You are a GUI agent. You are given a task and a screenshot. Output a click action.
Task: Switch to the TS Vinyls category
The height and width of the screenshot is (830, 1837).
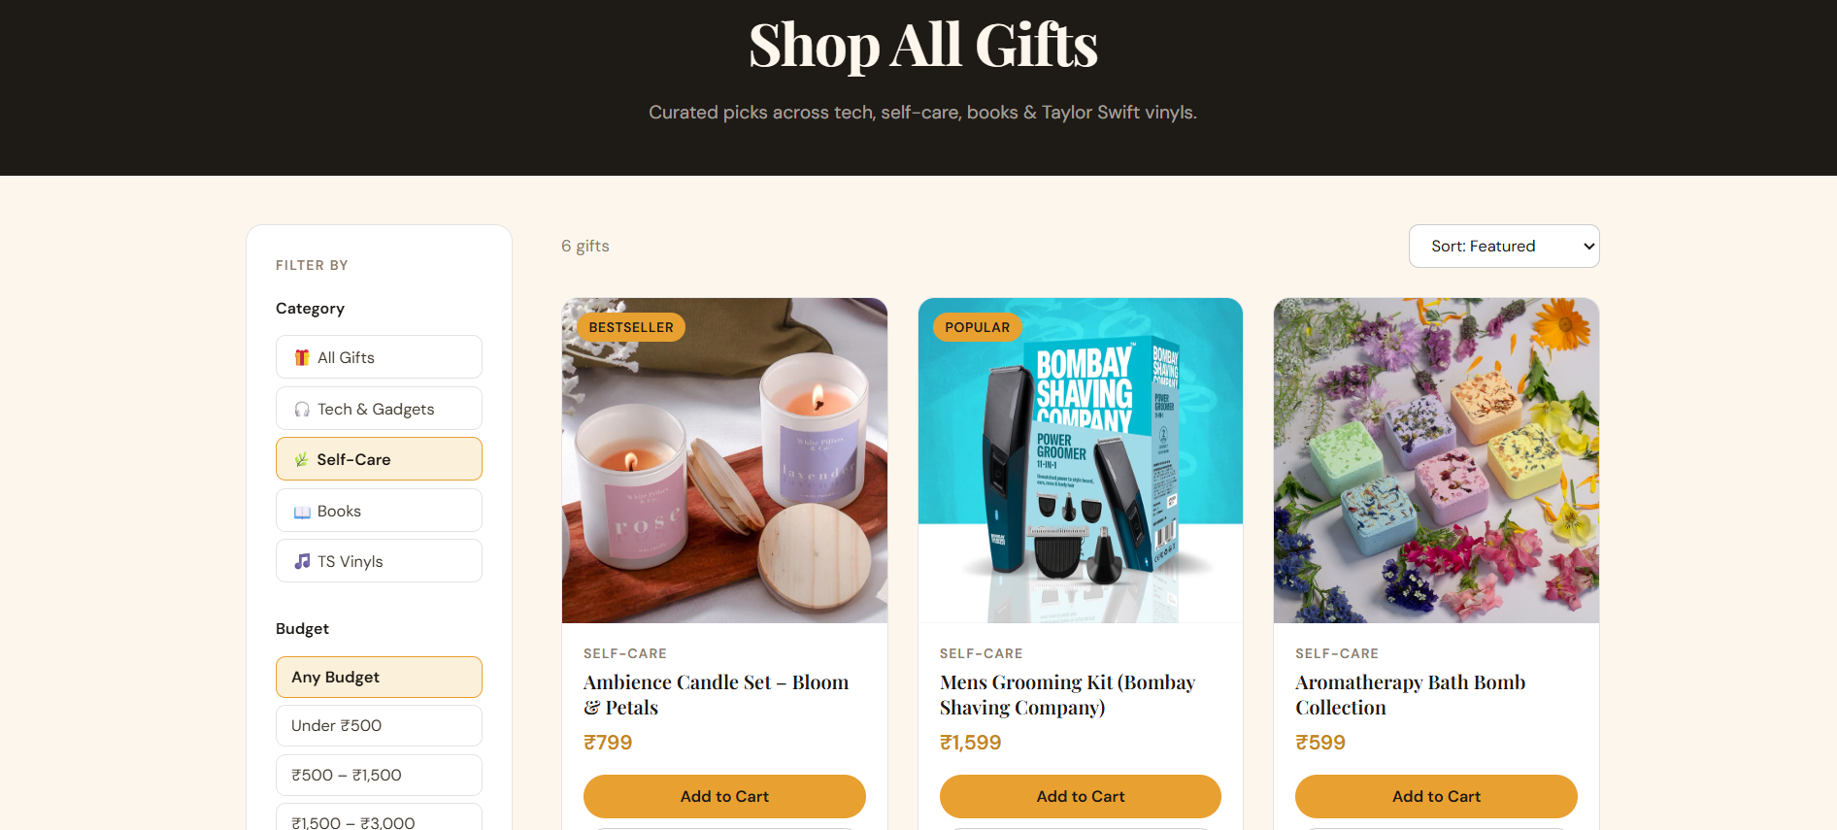379,561
